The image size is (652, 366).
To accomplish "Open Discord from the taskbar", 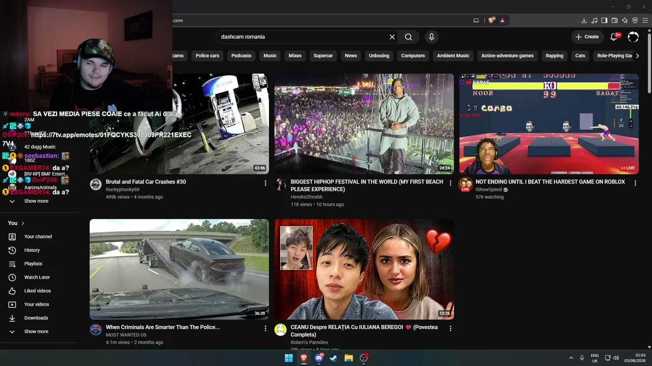I will pyautogui.click(x=319, y=358).
